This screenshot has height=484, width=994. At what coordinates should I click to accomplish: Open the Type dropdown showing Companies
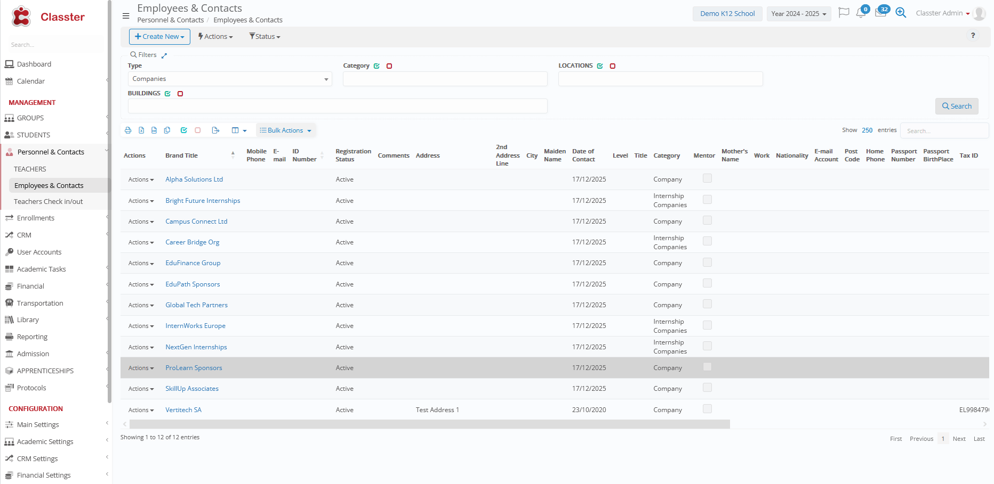pos(230,79)
